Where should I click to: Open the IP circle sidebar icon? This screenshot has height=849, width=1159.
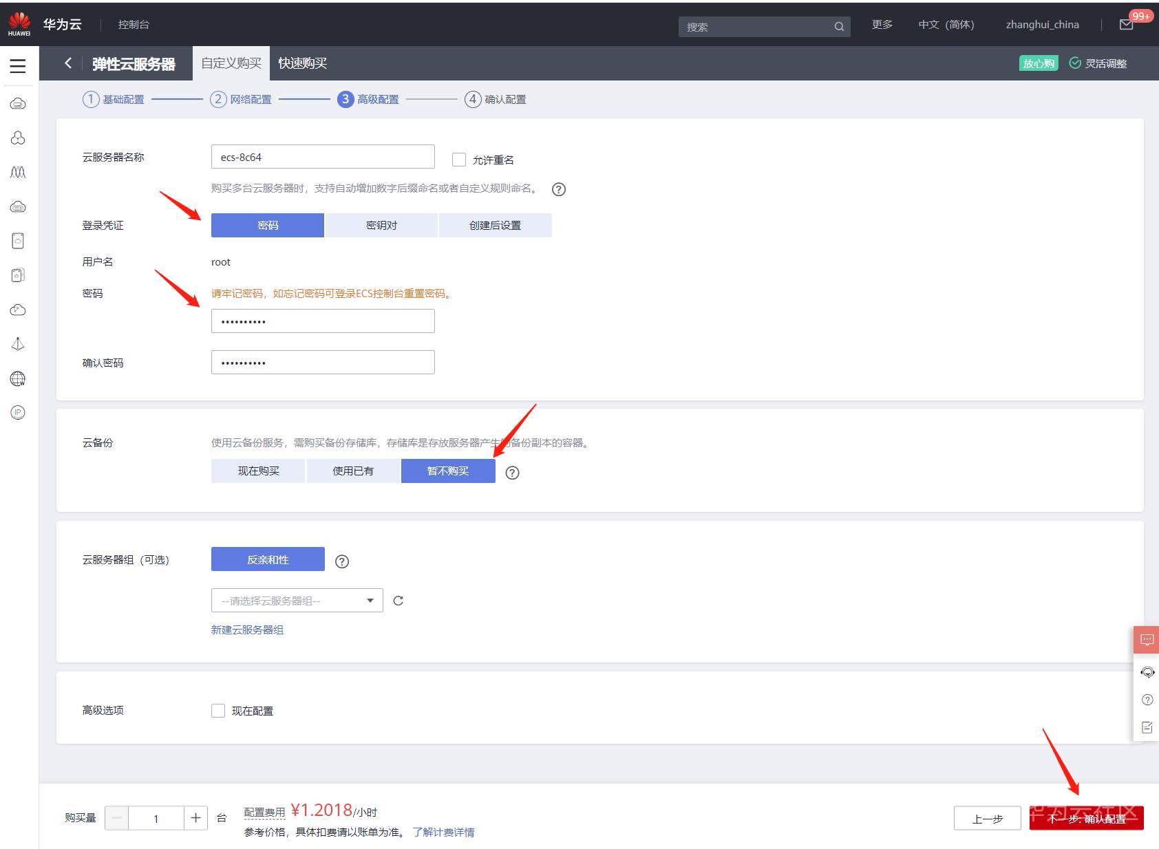pos(18,412)
